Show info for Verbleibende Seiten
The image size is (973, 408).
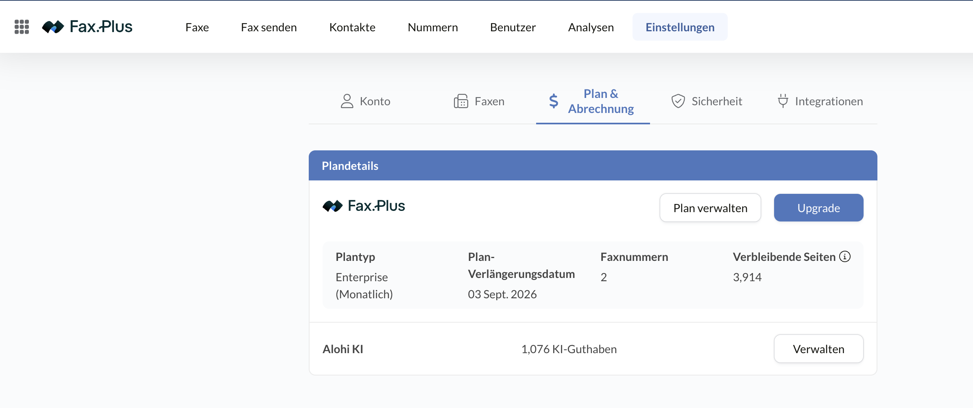pyautogui.click(x=845, y=256)
